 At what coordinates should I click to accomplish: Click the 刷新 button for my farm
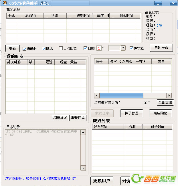13,48
